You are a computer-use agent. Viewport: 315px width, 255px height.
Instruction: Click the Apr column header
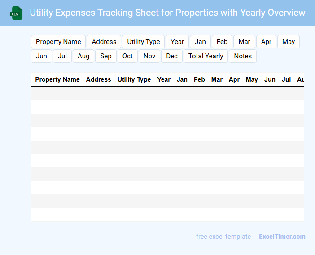[234, 79]
